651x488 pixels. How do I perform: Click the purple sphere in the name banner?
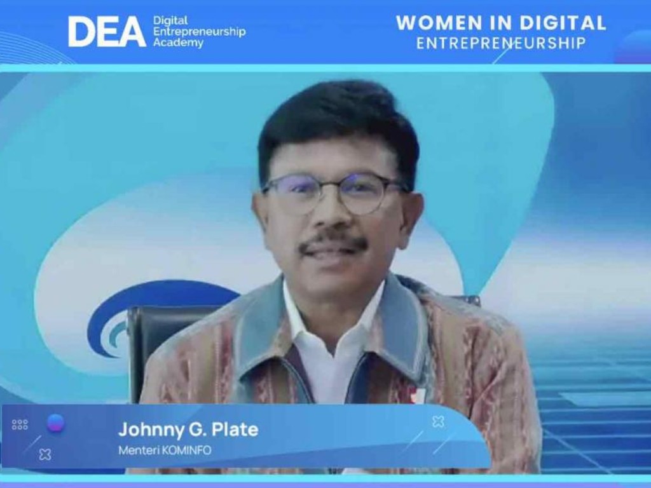55,423
